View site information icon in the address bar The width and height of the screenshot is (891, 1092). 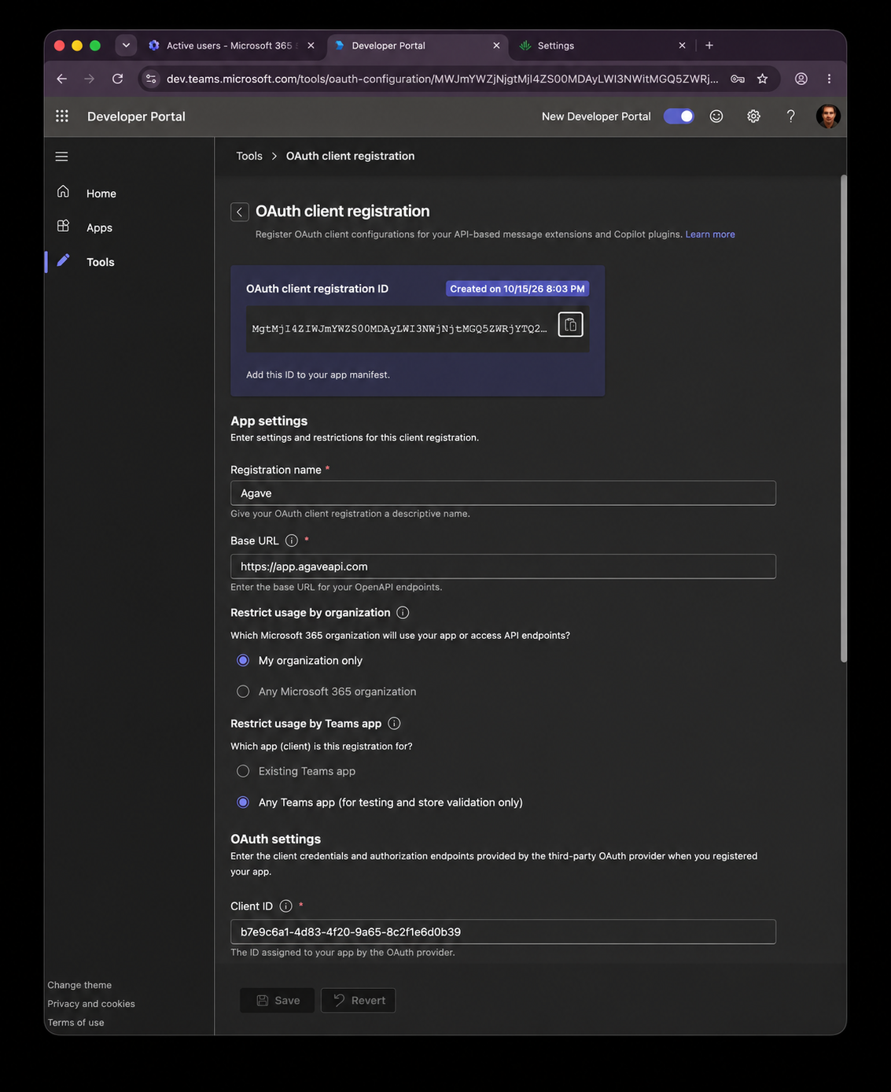point(151,79)
